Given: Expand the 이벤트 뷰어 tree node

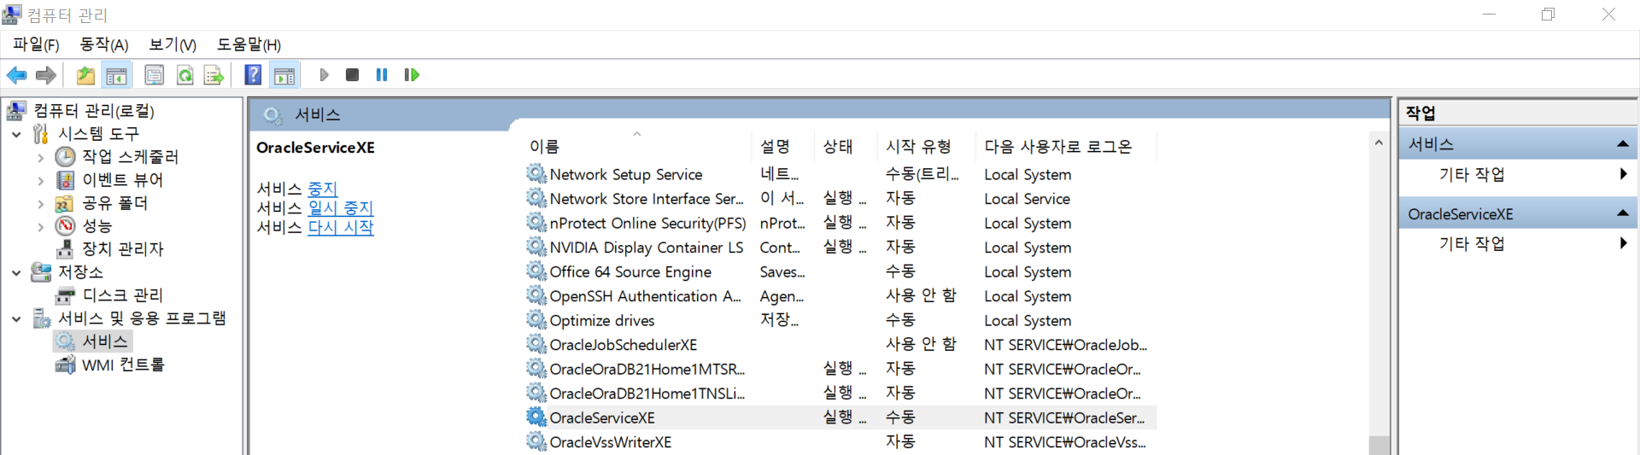Looking at the screenshot, I should tap(41, 180).
